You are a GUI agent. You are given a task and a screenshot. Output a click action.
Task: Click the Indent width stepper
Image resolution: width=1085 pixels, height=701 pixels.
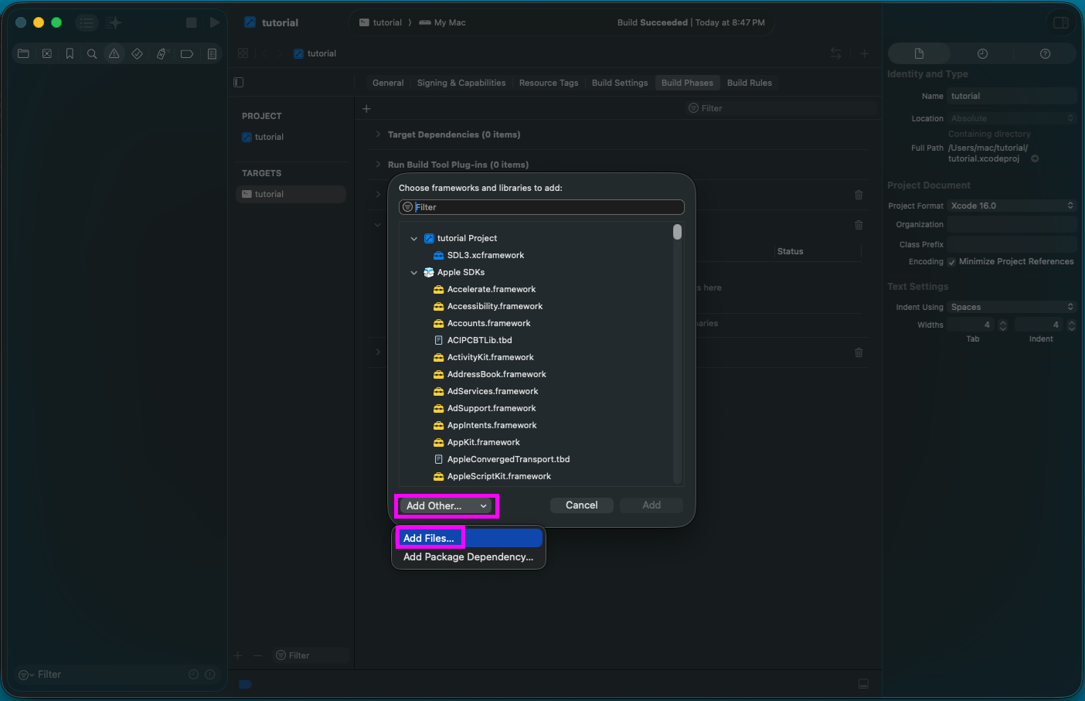pyautogui.click(x=1072, y=325)
